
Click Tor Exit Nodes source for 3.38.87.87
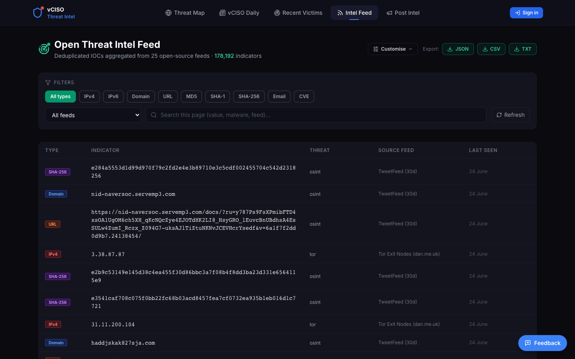click(409, 254)
